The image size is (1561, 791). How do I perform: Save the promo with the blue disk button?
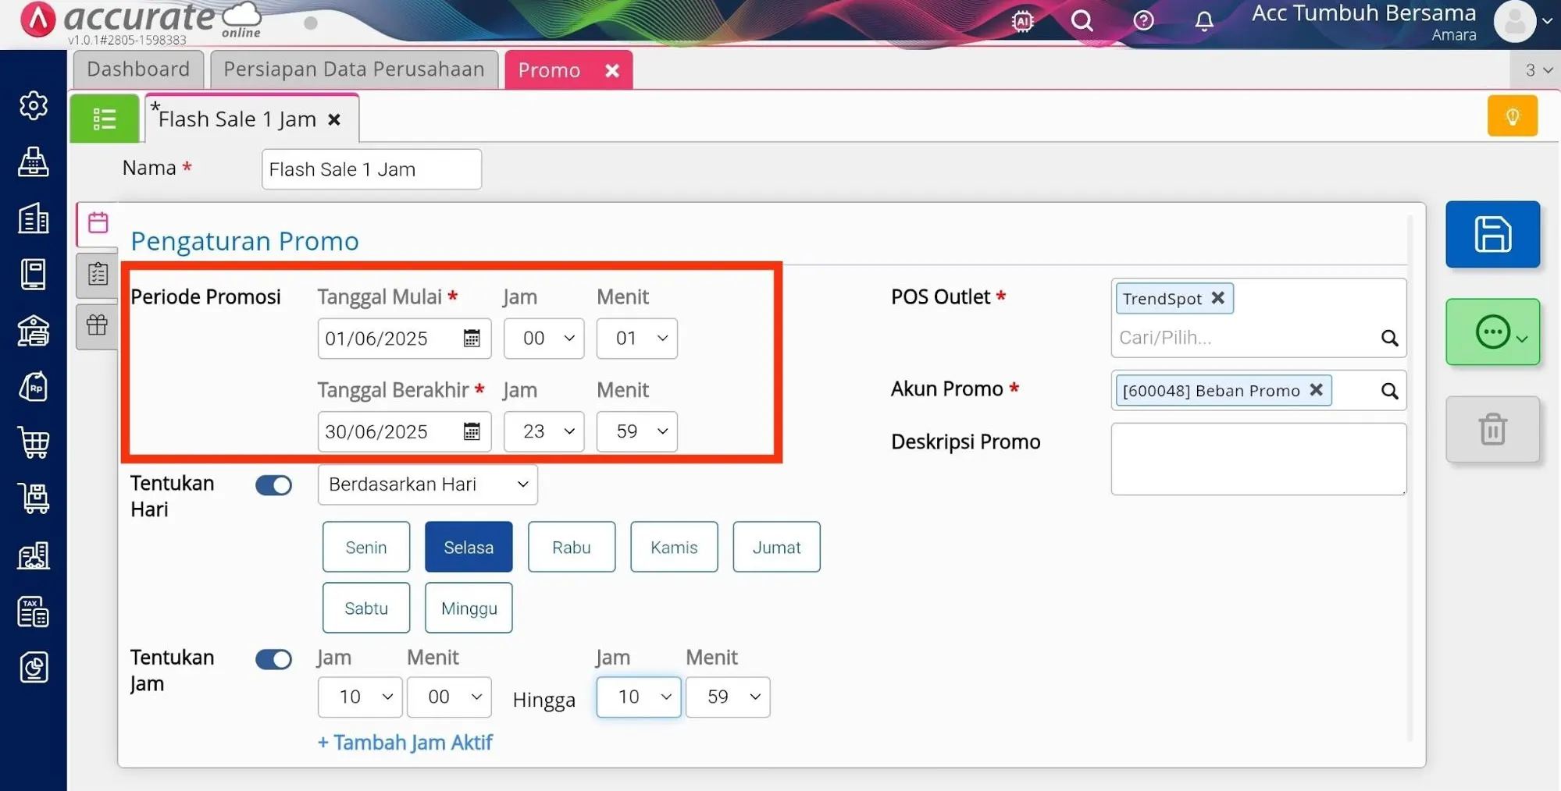coord(1492,234)
